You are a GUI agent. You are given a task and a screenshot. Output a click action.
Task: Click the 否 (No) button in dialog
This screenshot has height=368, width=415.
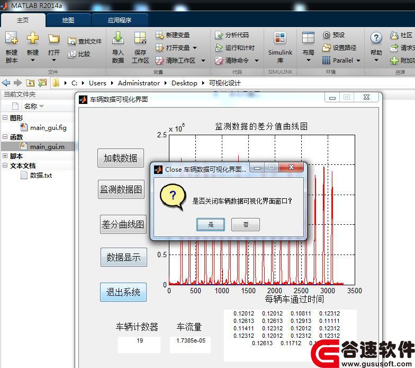coord(246,225)
